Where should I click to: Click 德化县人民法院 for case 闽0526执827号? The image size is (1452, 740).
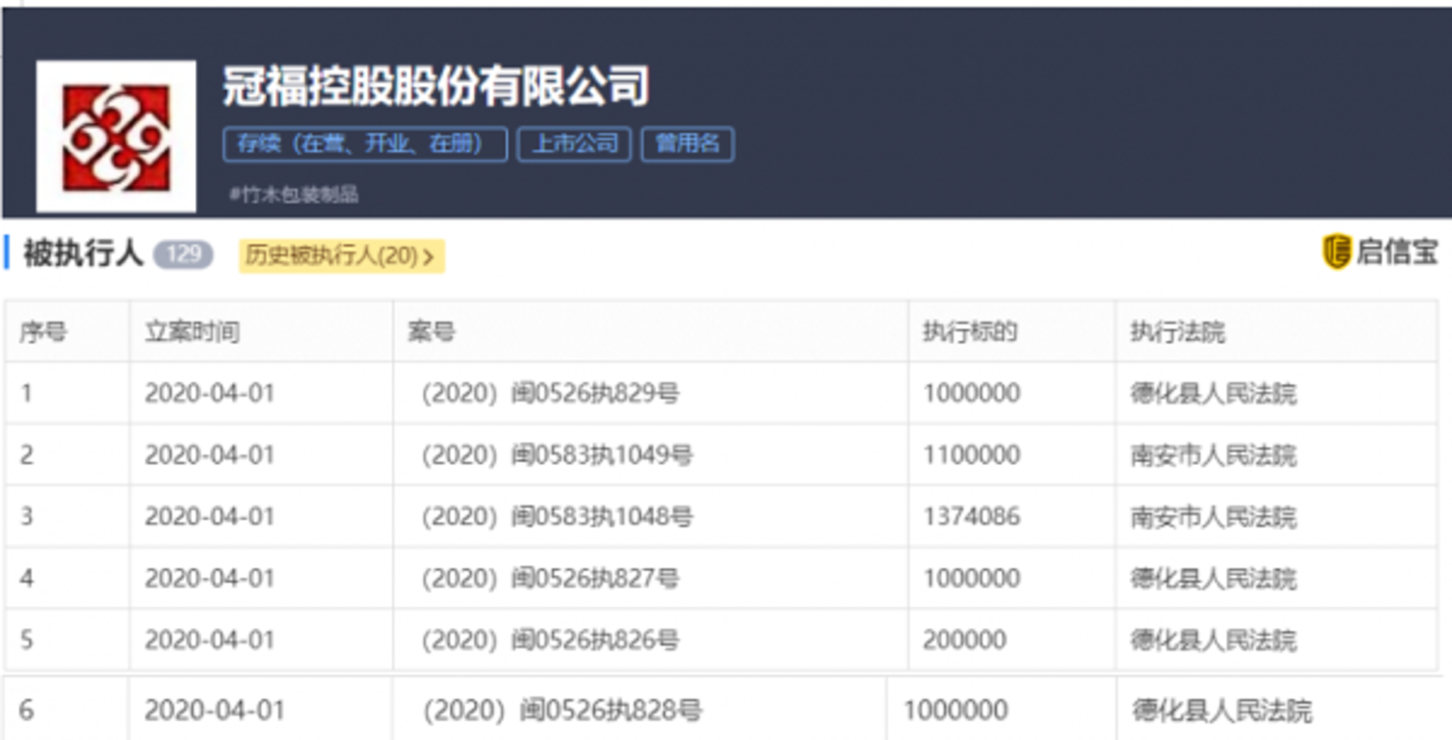(1214, 578)
